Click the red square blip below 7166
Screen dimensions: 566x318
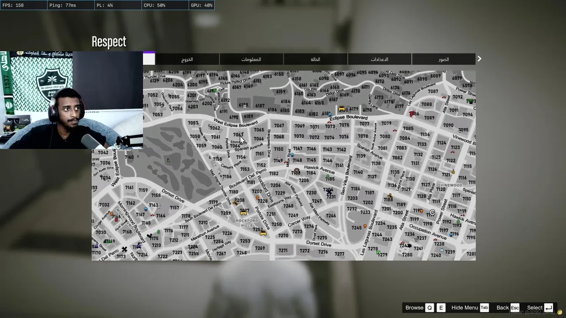point(117,220)
